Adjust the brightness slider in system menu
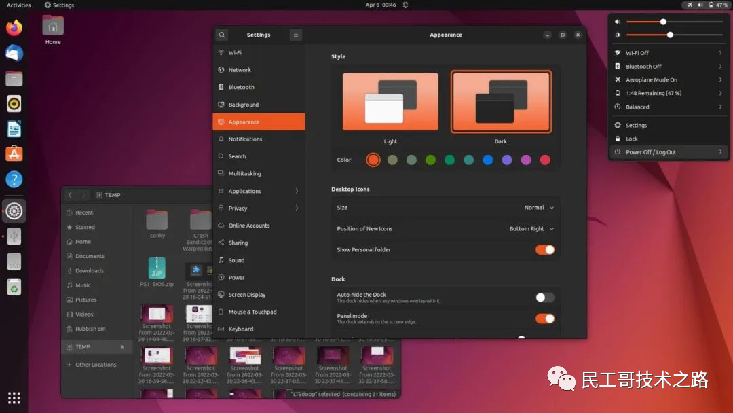The height and width of the screenshot is (413, 733). click(675, 35)
